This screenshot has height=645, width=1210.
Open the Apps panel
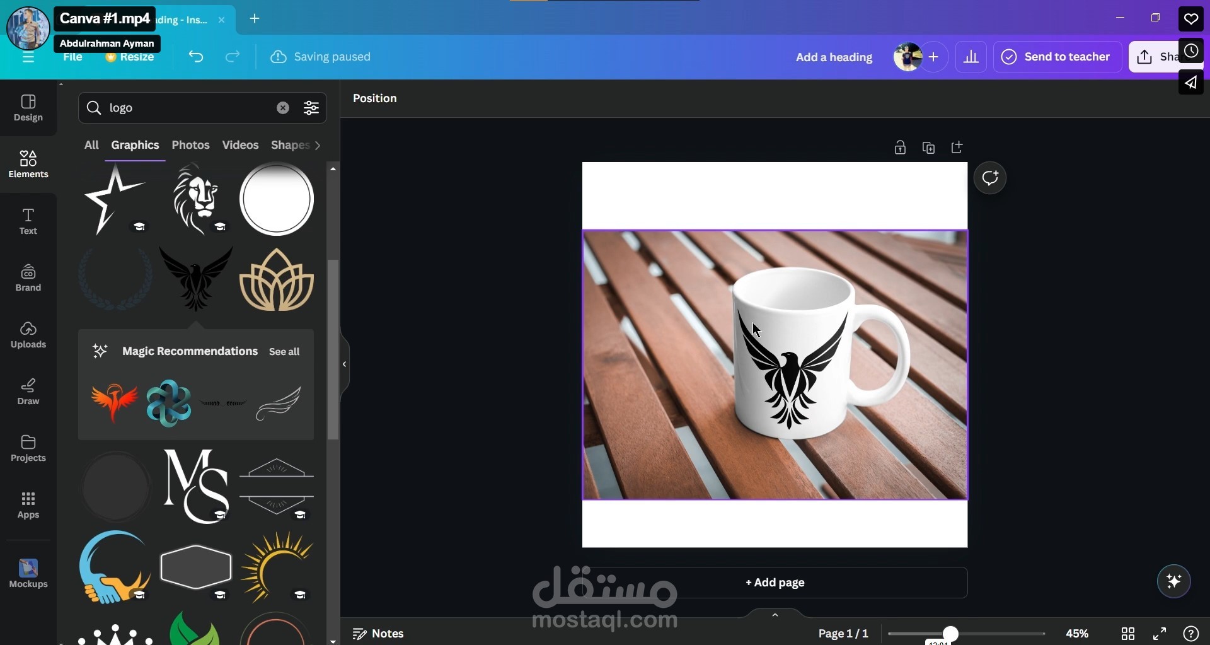pyautogui.click(x=28, y=505)
